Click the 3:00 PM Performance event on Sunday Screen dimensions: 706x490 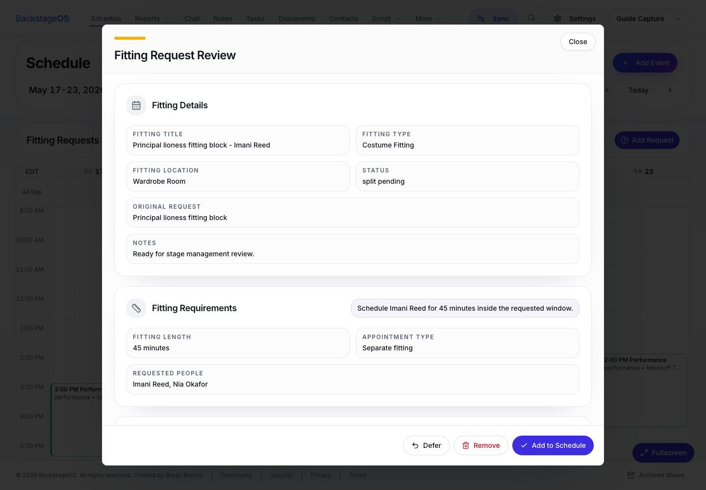tap(76, 420)
